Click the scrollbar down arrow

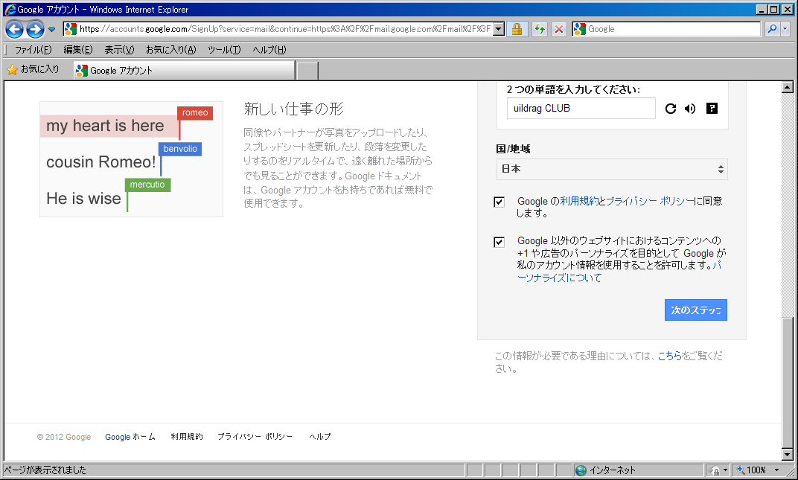(788, 455)
